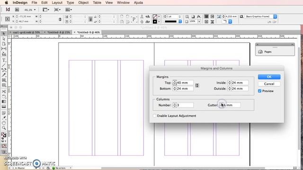
Task: Select the Page tool
Action: (4, 44)
